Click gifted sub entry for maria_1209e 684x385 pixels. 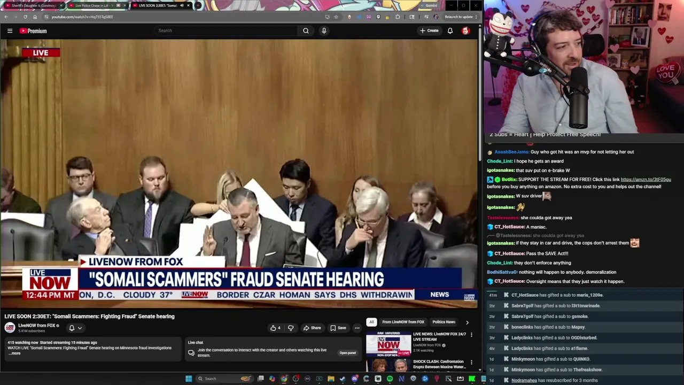pos(557,295)
